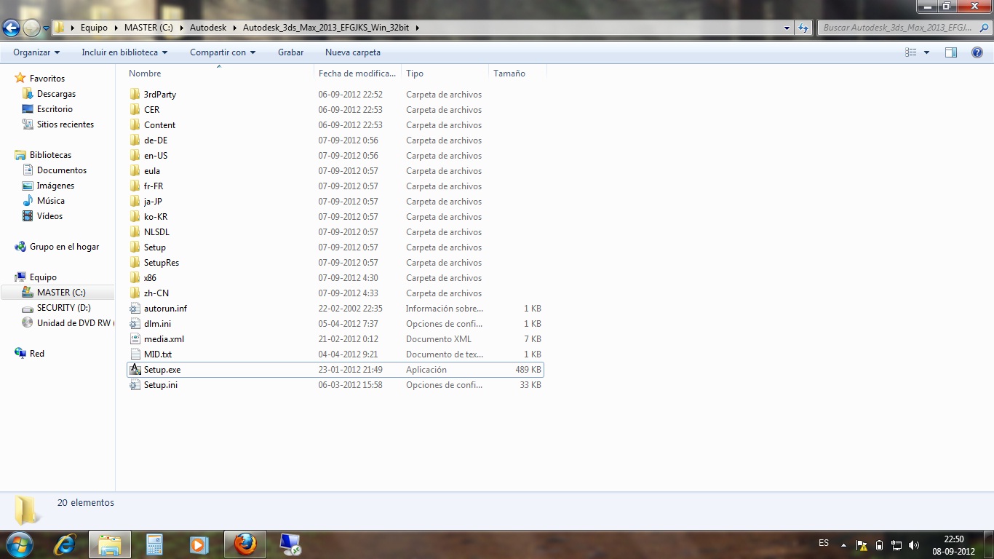Click the Windows Start button
Screen dimensions: 994x559
click(x=18, y=544)
